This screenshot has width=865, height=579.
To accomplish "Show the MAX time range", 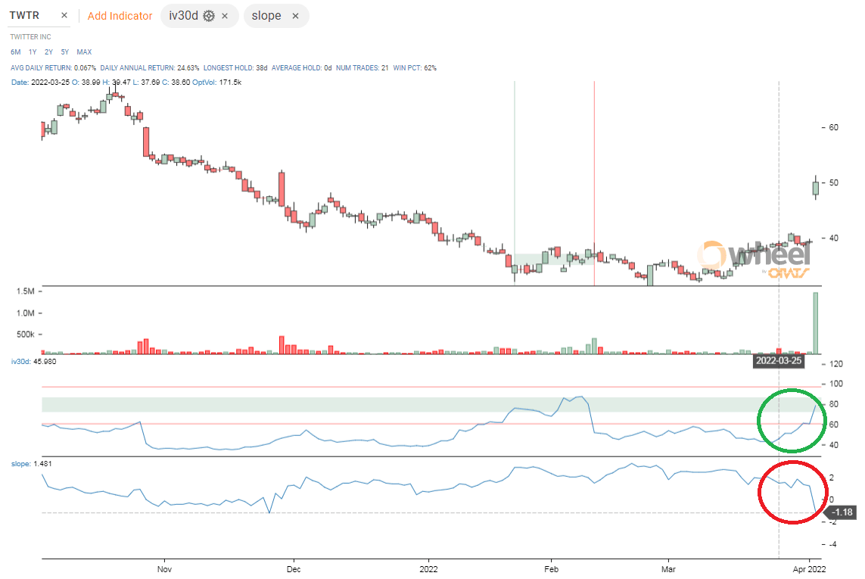I will (84, 52).
